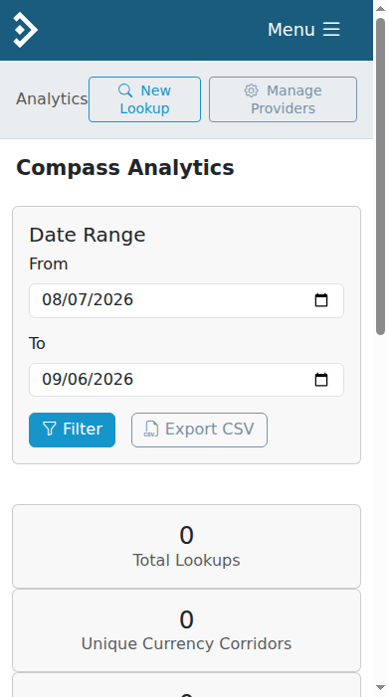Image resolution: width=388 pixels, height=697 pixels.
Task: Click the diamond arrow logo in header
Action: [x=25, y=30]
